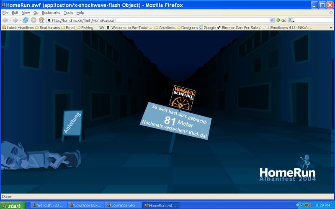Image resolution: width=335 pixels, height=209 pixels.
Task: Click the Firefox icon in title bar
Action: (x=3, y=5)
